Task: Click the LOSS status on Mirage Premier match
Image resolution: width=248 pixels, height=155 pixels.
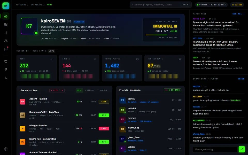Action: point(104,128)
